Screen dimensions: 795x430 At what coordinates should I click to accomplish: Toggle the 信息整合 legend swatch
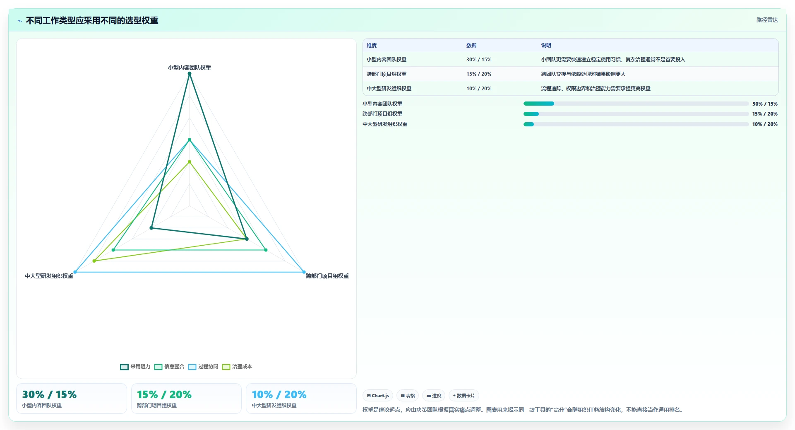[x=158, y=367]
